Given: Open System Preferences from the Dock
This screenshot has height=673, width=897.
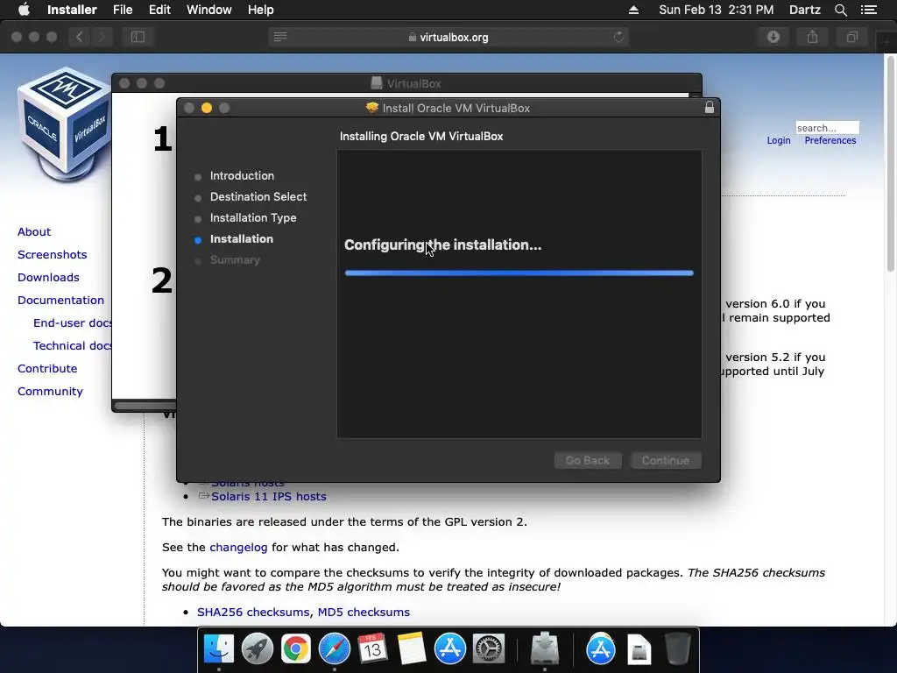Looking at the screenshot, I should pyautogui.click(x=488, y=649).
